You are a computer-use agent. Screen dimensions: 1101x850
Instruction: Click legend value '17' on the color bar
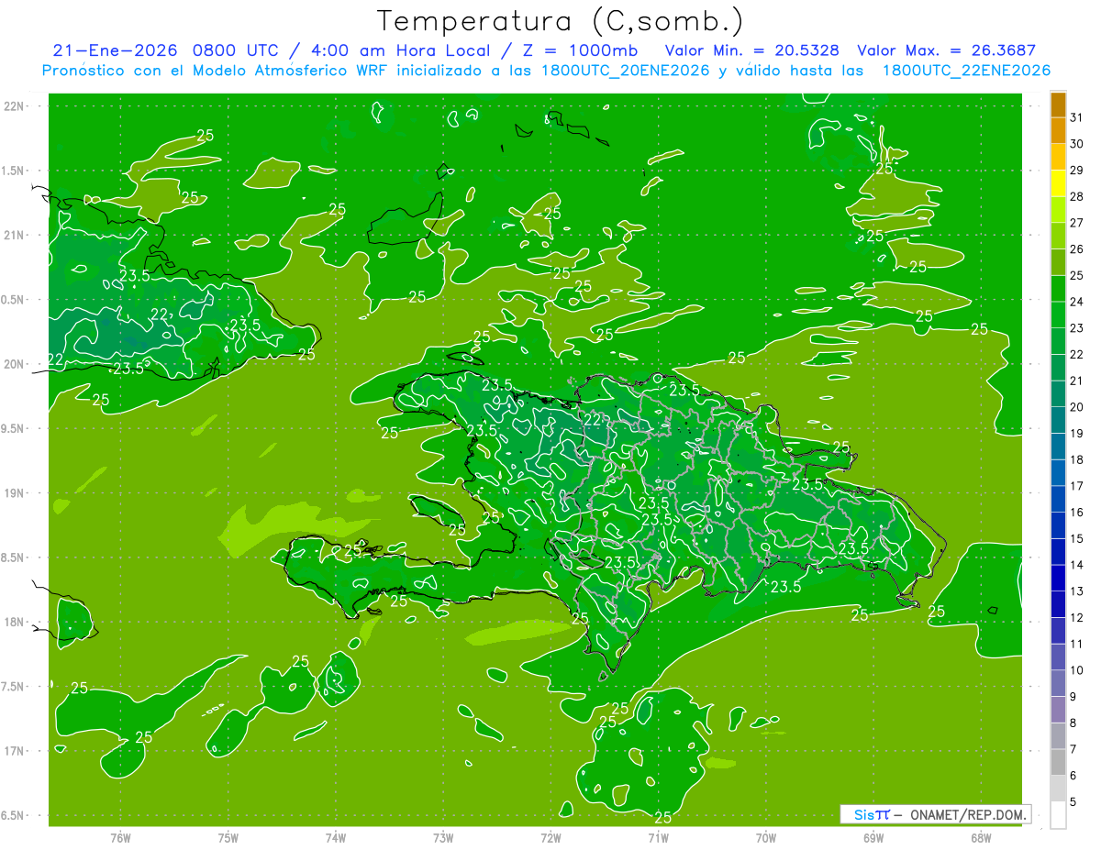pyautogui.click(x=1077, y=486)
